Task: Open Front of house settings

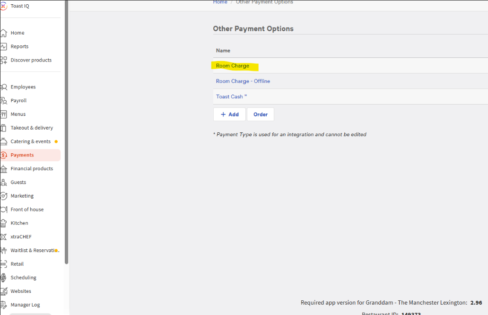Action: (27, 210)
